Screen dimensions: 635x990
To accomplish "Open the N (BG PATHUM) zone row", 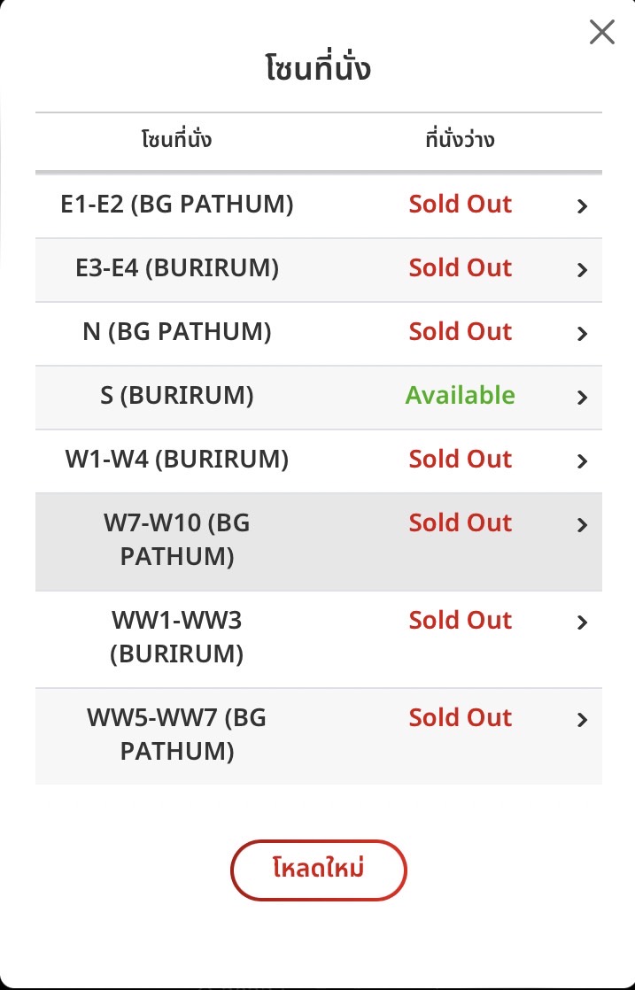I will click(x=177, y=331).
